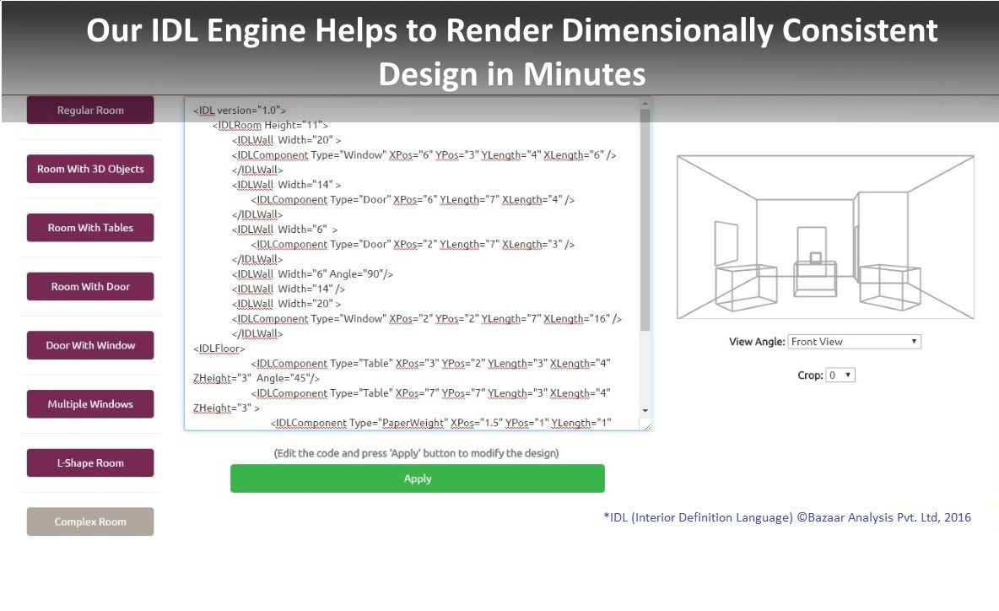Expand the Crop value dropdown
The width and height of the screenshot is (999, 611).
point(840,376)
